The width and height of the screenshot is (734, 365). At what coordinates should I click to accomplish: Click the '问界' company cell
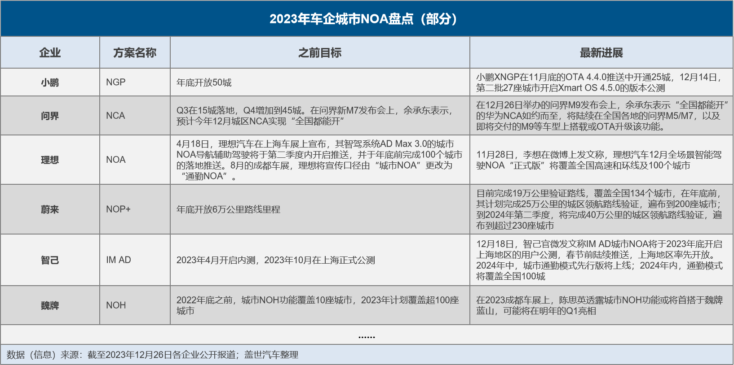tap(50, 116)
